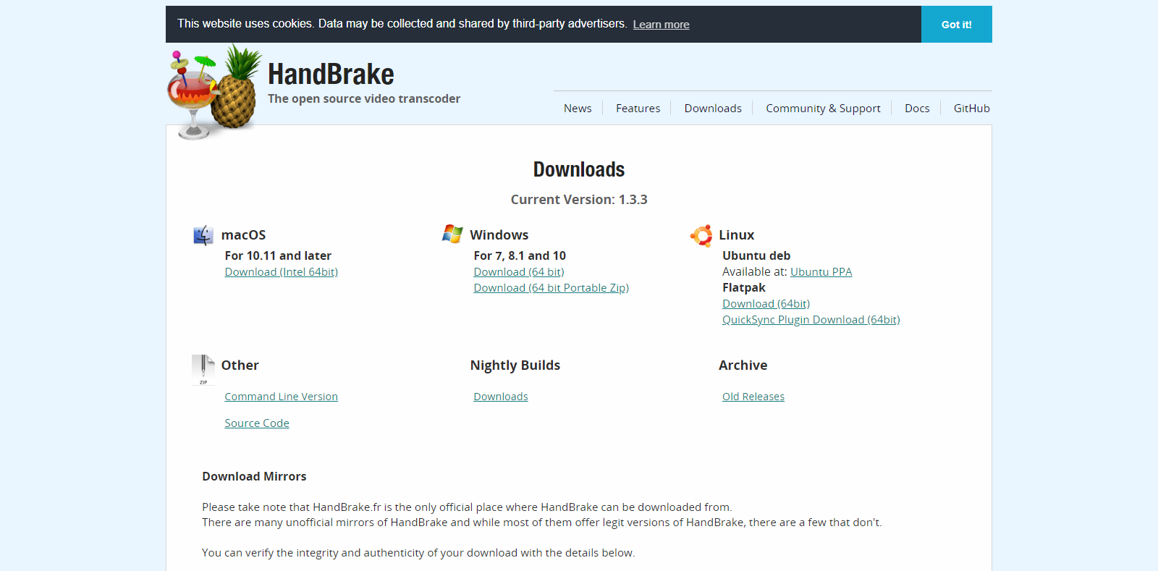Download macOS Intel 64bit version
Screen dimensions: 1158x571
coord(281,272)
